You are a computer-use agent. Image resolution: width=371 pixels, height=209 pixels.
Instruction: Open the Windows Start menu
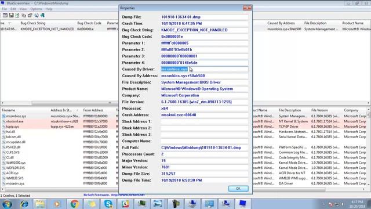7,204
